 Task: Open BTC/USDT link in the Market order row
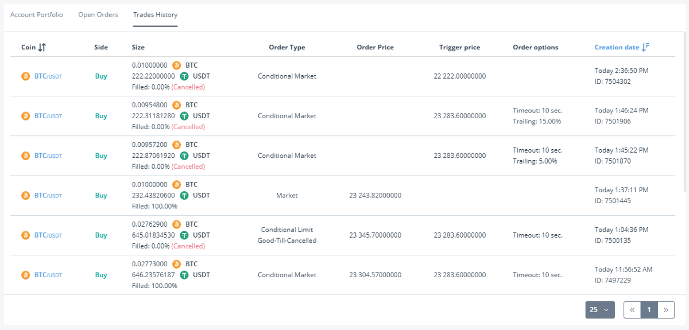coord(48,196)
